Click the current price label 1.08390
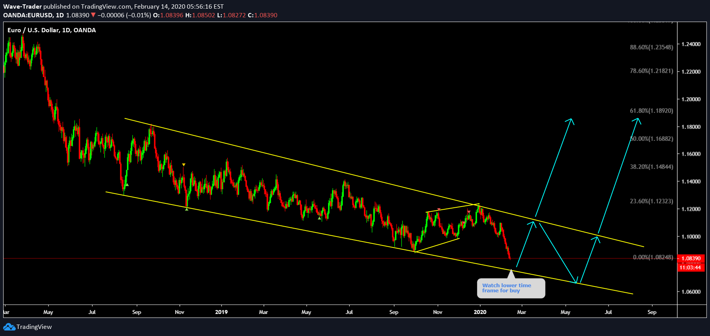Screen dimensions: 710x336 [691, 258]
